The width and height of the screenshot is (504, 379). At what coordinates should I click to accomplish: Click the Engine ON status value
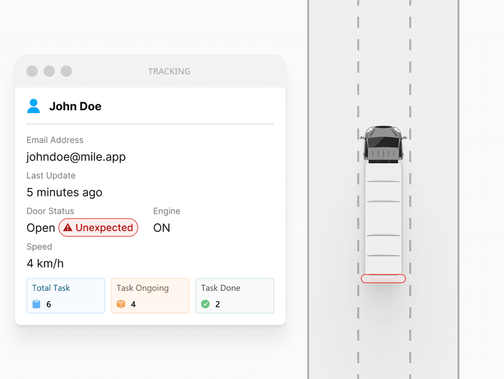[162, 228]
